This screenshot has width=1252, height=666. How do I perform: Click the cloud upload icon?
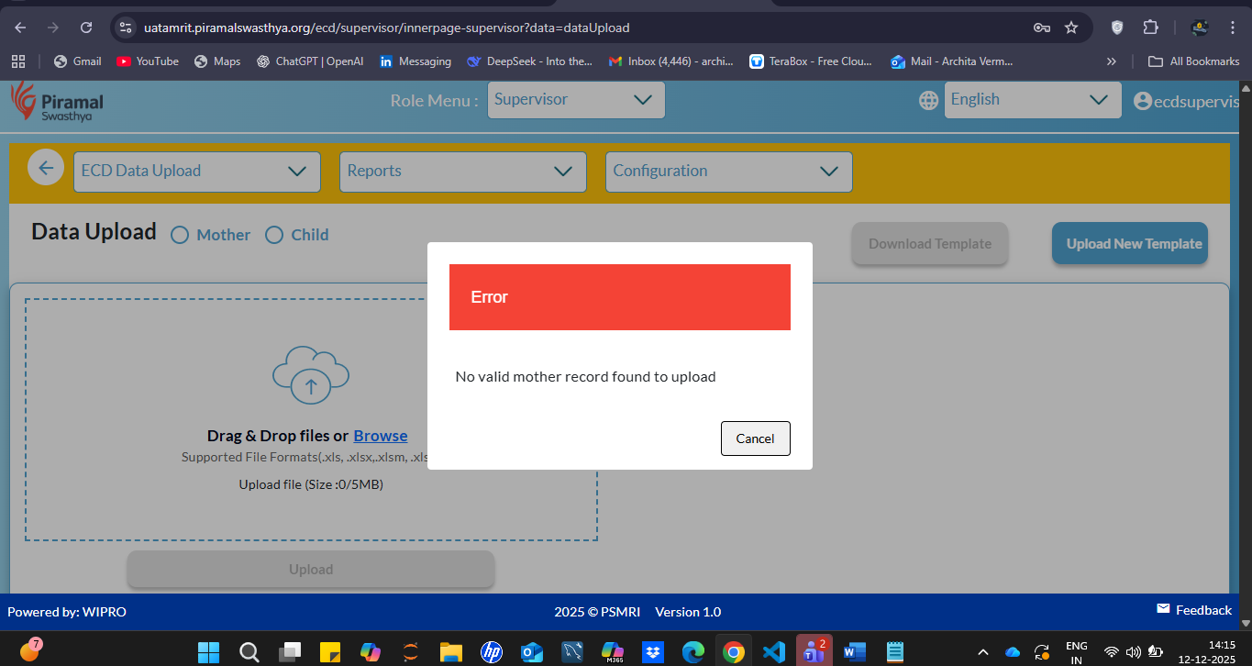[x=311, y=375]
